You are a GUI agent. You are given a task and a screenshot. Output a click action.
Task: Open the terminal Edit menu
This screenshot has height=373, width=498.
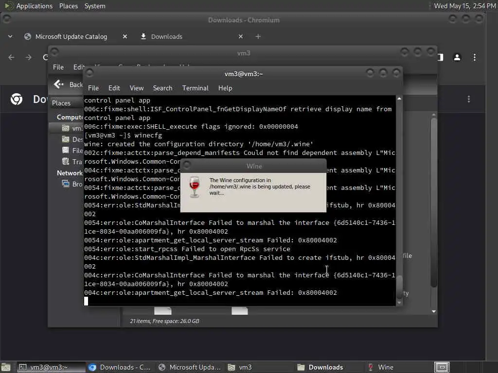point(114,88)
